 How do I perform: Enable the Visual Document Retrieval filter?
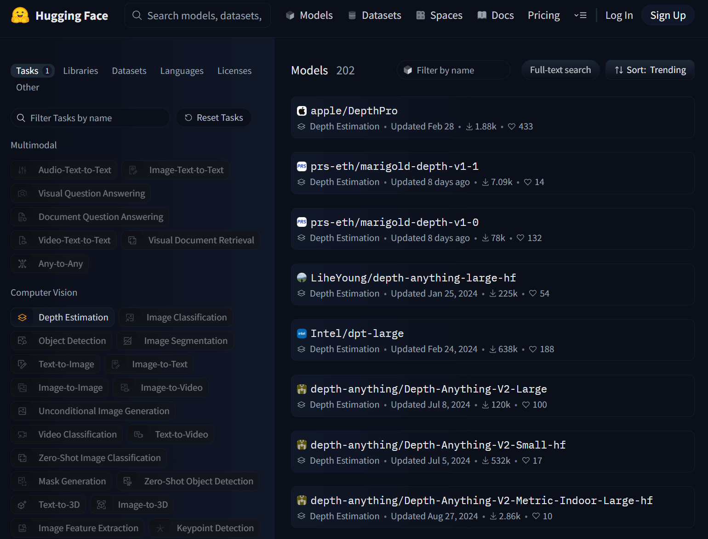click(x=190, y=240)
